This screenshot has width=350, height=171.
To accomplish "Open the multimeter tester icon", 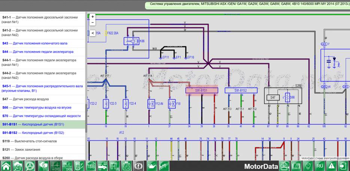I will [x=79, y=166].
